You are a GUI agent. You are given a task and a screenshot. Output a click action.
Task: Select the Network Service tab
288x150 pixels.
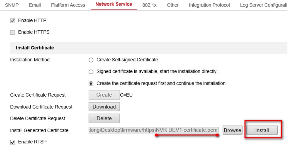(114, 4)
